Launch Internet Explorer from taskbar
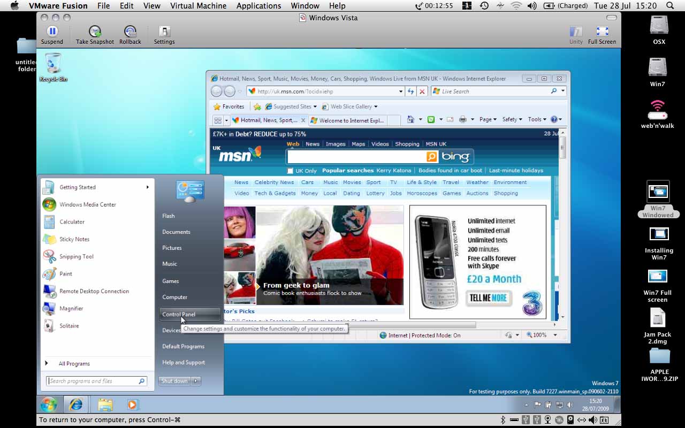685x428 pixels. [x=76, y=404]
